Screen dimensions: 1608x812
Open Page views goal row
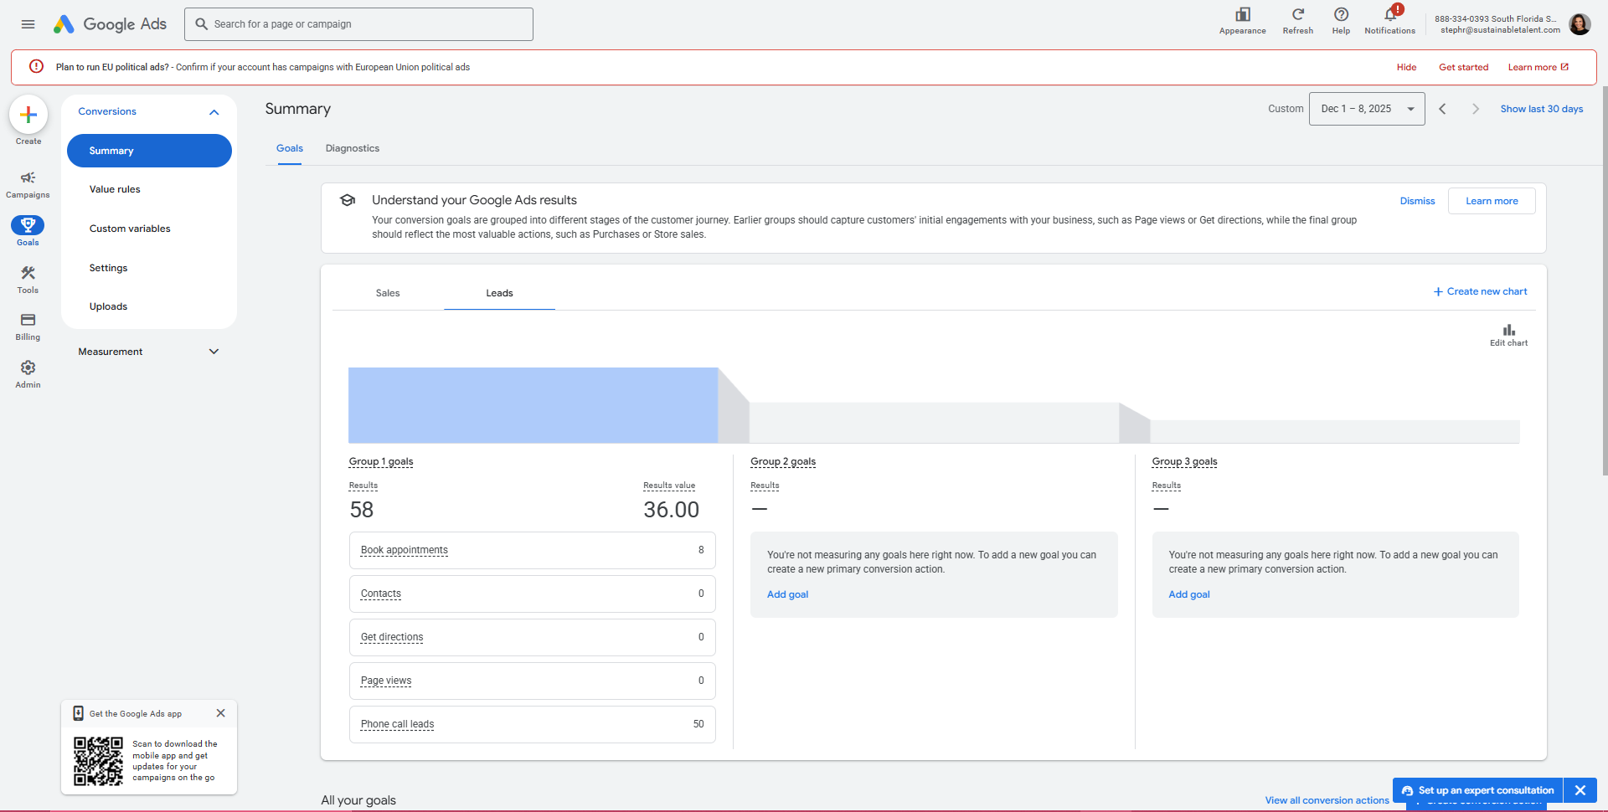pos(532,681)
